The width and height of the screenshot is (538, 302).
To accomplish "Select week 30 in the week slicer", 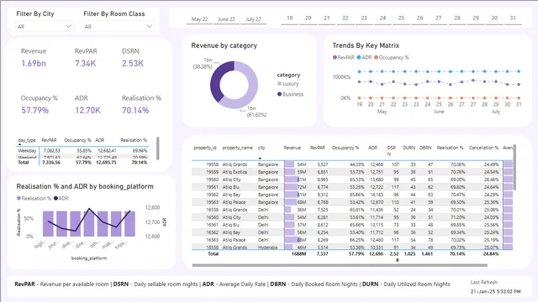I will coord(494,18).
